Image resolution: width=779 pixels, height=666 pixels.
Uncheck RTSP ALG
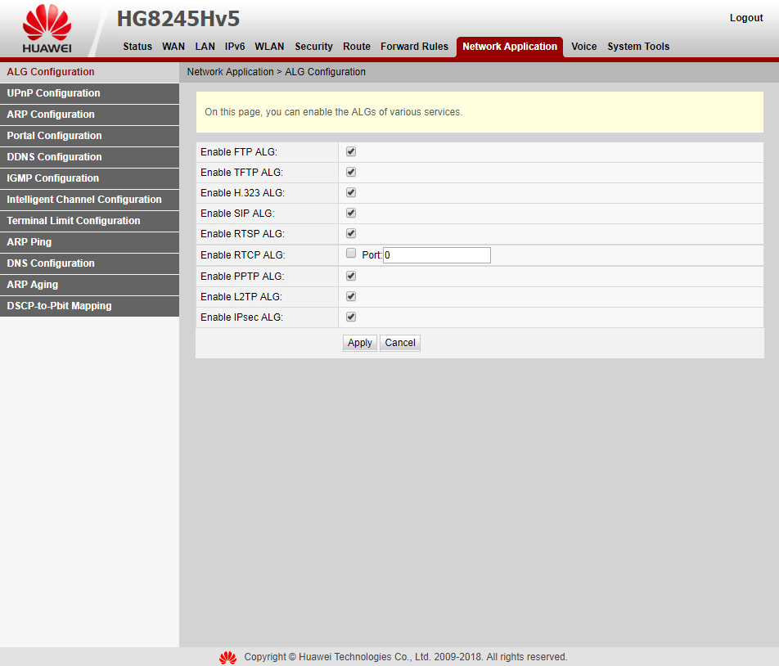[x=350, y=233]
